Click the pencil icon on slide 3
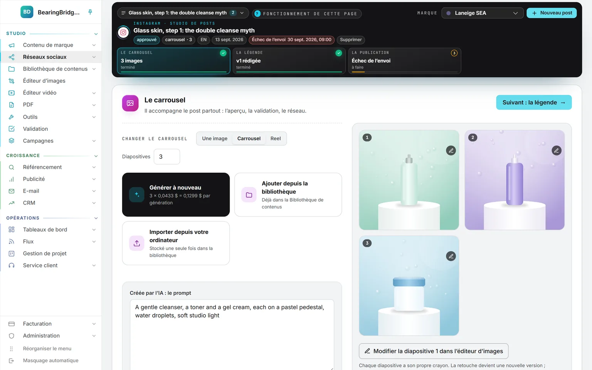Viewport: 592px width, 370px height. 451,256
